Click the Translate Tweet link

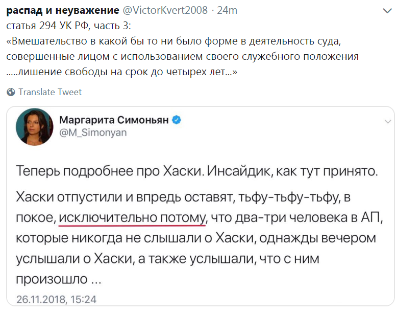(50, 92)
